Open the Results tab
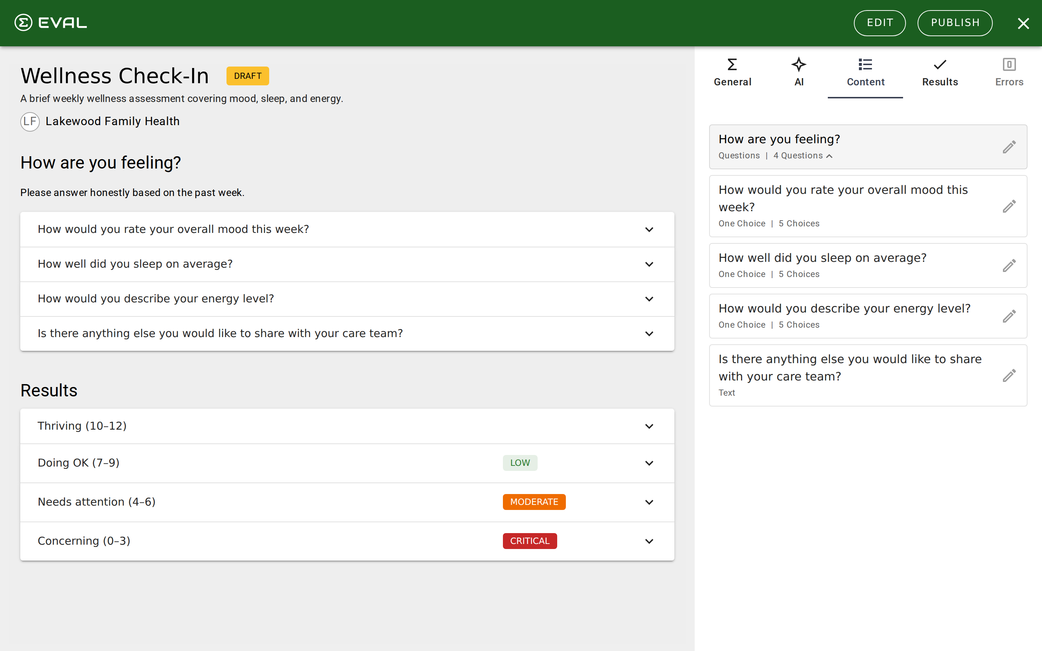The width and height of the screenshot is (1042, 651). coord(940,73)
